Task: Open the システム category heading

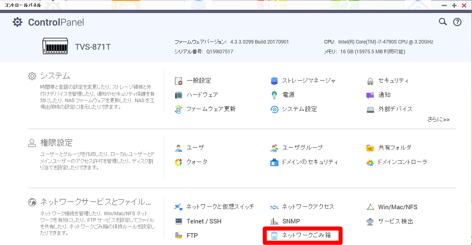Action: [x=55, y=76]
